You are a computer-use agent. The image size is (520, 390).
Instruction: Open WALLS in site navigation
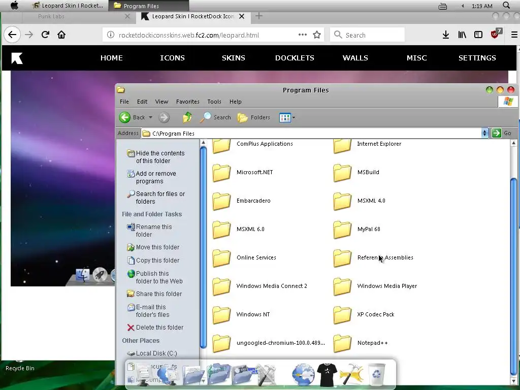coord(355,58)
